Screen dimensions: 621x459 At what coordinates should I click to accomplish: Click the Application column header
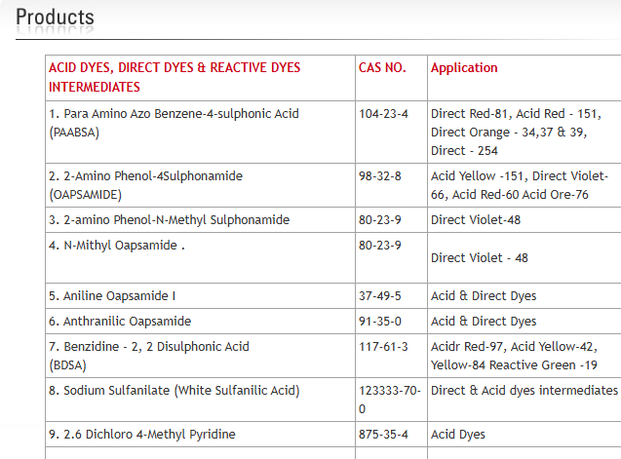tap(464, 68)
